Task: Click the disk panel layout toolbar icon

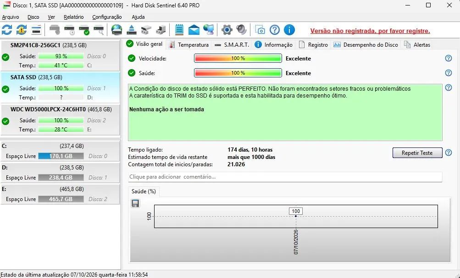Action: click(36, 30)
